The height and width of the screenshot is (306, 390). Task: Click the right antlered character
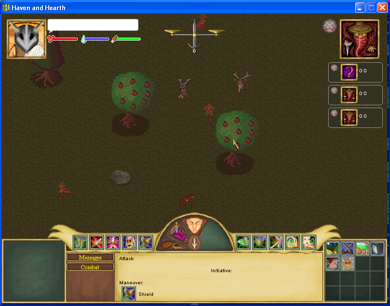tap(240, 82)
